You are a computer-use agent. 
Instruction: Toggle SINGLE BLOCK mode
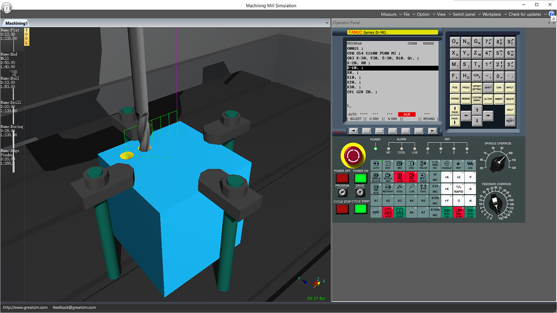tap(376, 177)
